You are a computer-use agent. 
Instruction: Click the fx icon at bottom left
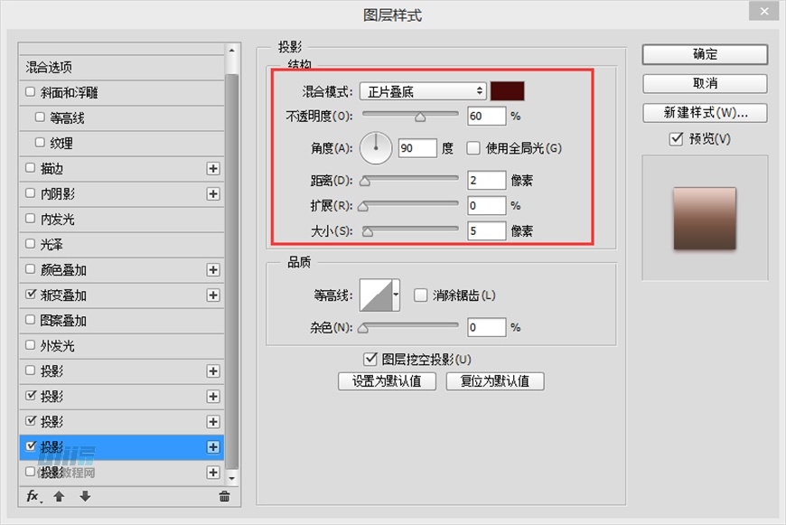click(33, 496)
